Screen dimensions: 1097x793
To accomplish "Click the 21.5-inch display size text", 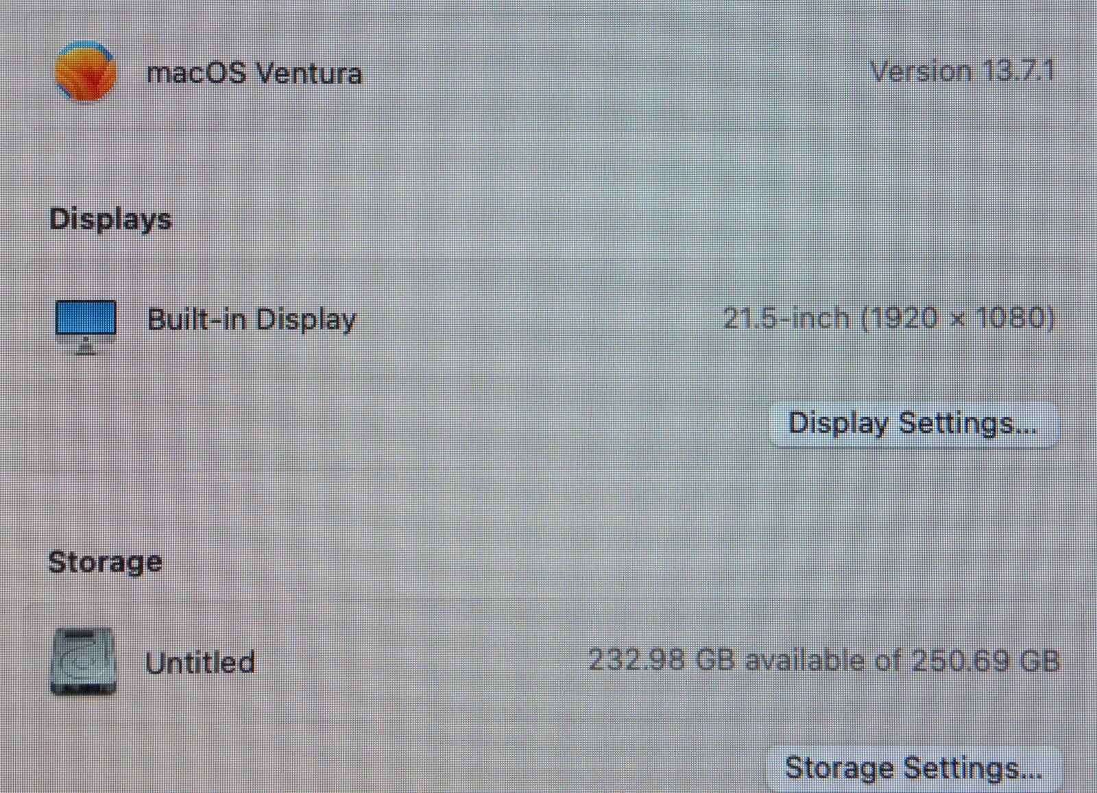I will point(786,318).
